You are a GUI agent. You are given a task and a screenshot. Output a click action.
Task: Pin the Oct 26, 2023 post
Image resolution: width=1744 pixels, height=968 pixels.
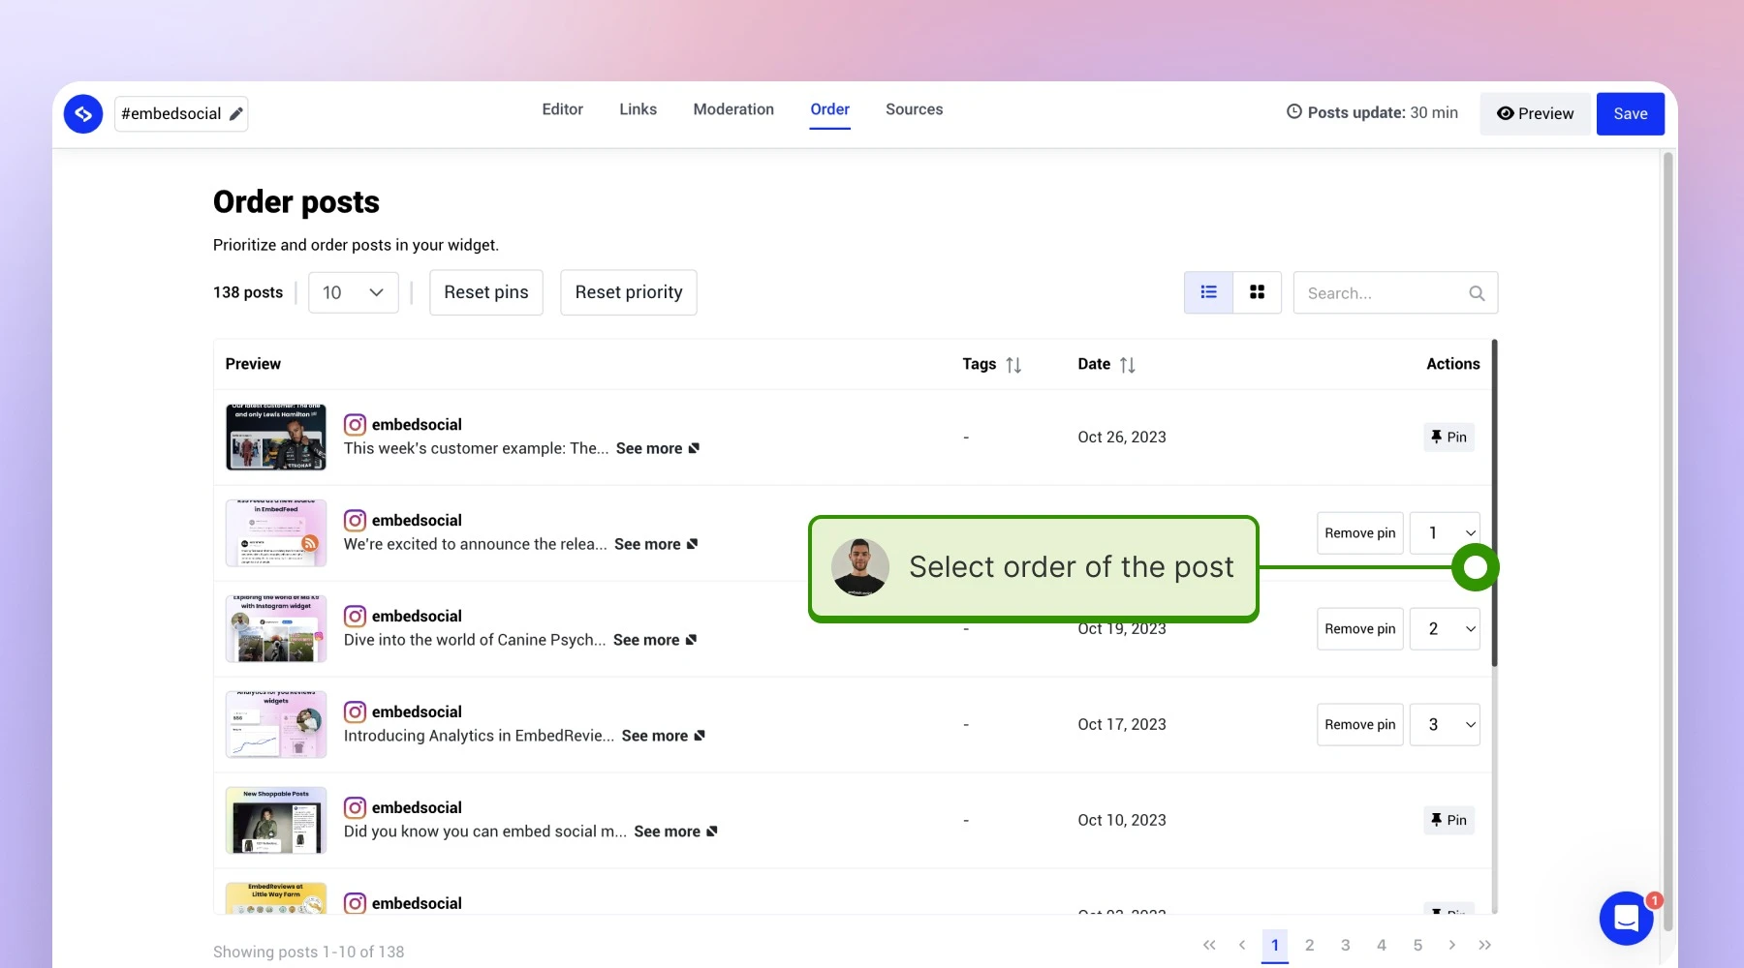tap(1448, 438)
